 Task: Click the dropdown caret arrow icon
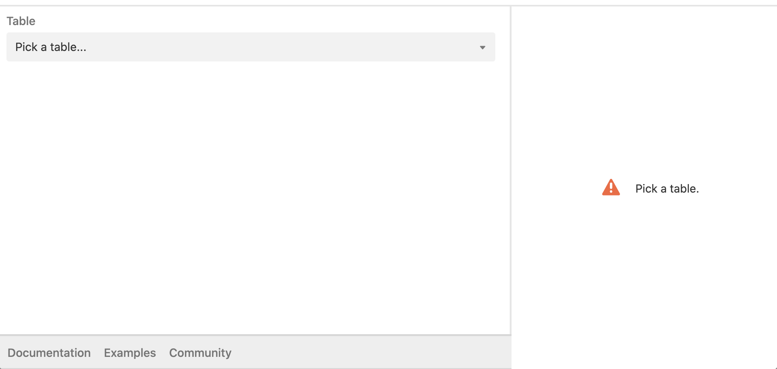pos(482,47)
